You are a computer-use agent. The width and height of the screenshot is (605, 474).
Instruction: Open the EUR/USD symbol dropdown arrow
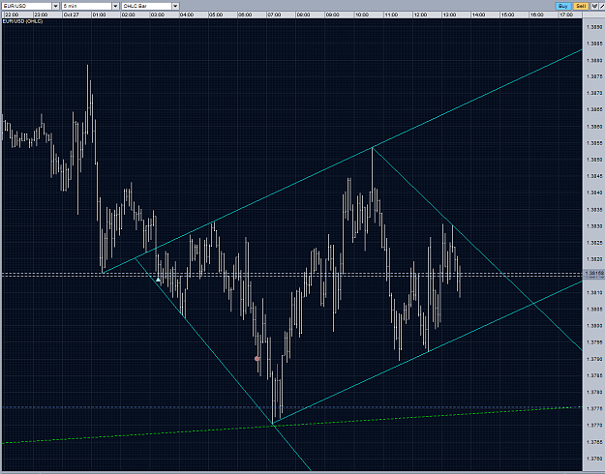pos(55,6)
